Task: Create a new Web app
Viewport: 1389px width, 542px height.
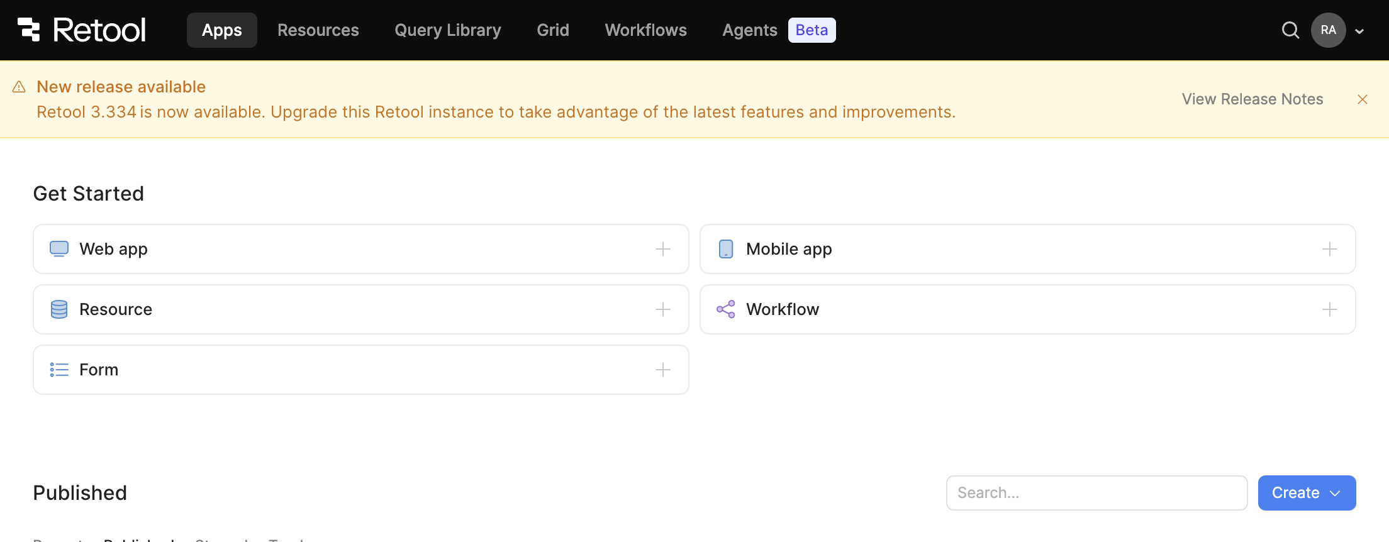Action: click(x=361, y=249)
